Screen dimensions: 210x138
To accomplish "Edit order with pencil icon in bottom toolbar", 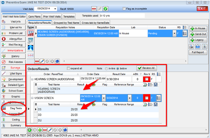I will (x=50, y=130).
